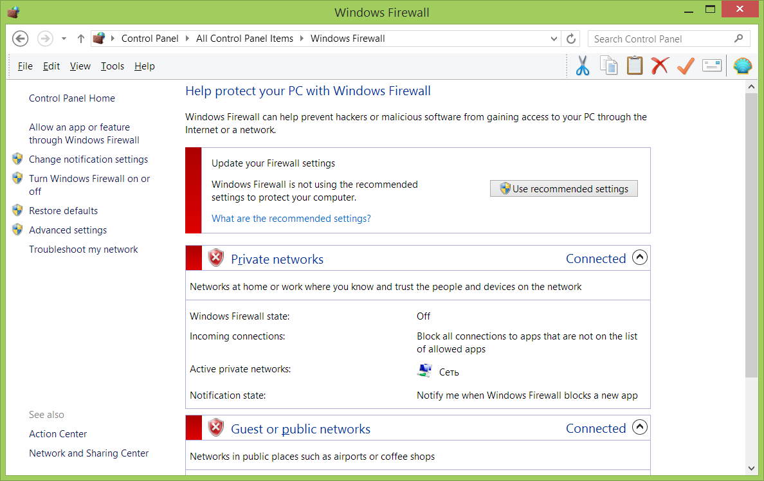Click the Copy toolbar icon

coord(608,66)
